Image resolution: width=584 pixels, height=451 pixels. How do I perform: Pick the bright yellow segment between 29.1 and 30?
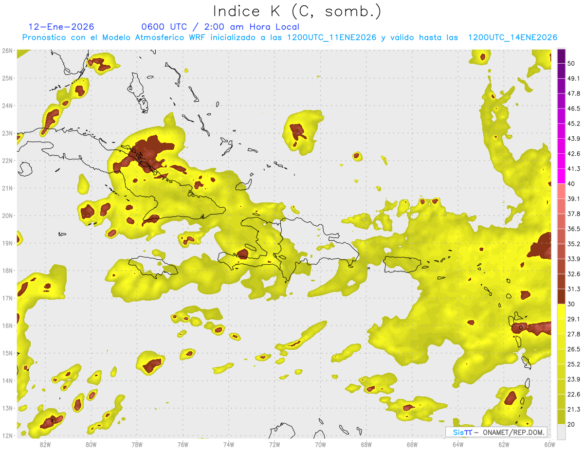click(561, 311)
